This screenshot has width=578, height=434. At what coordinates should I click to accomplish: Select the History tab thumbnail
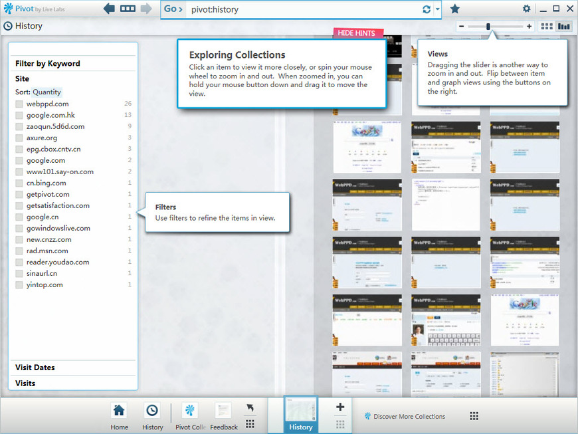pos(300,414)
